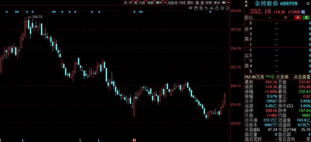Start the chart replay playback icon

[x=201, y=8]
